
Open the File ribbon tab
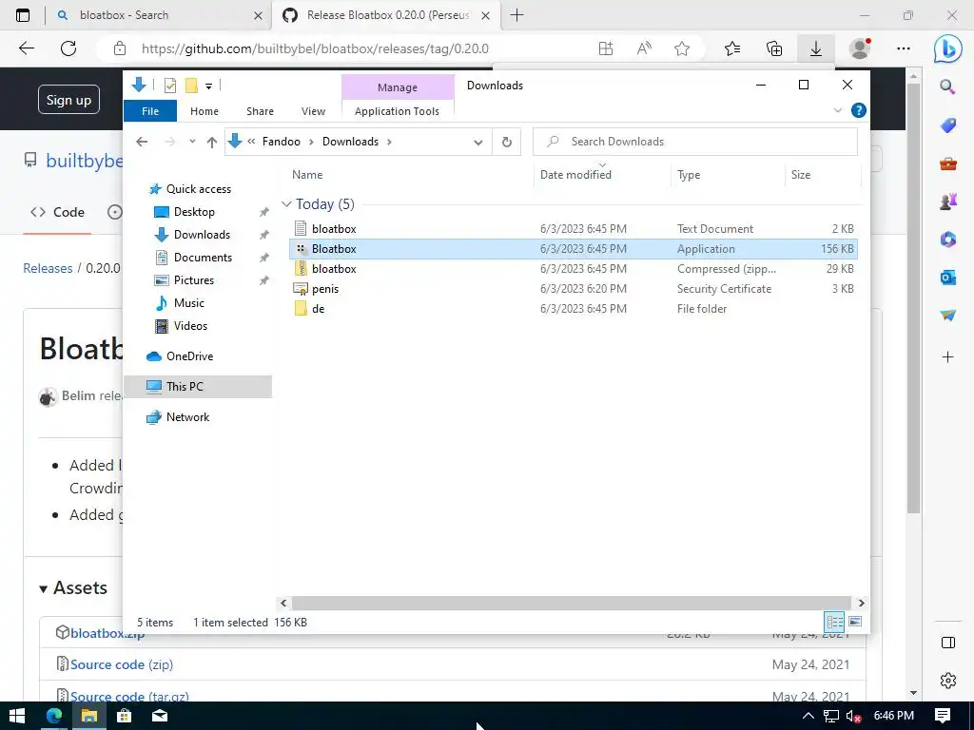pyautogui.click(x=150, y=111)
